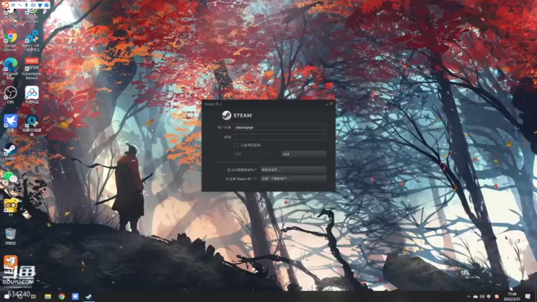
Task: Open NetEase UU accelerator desktop shortcut
Action: [x=32, y=125]
